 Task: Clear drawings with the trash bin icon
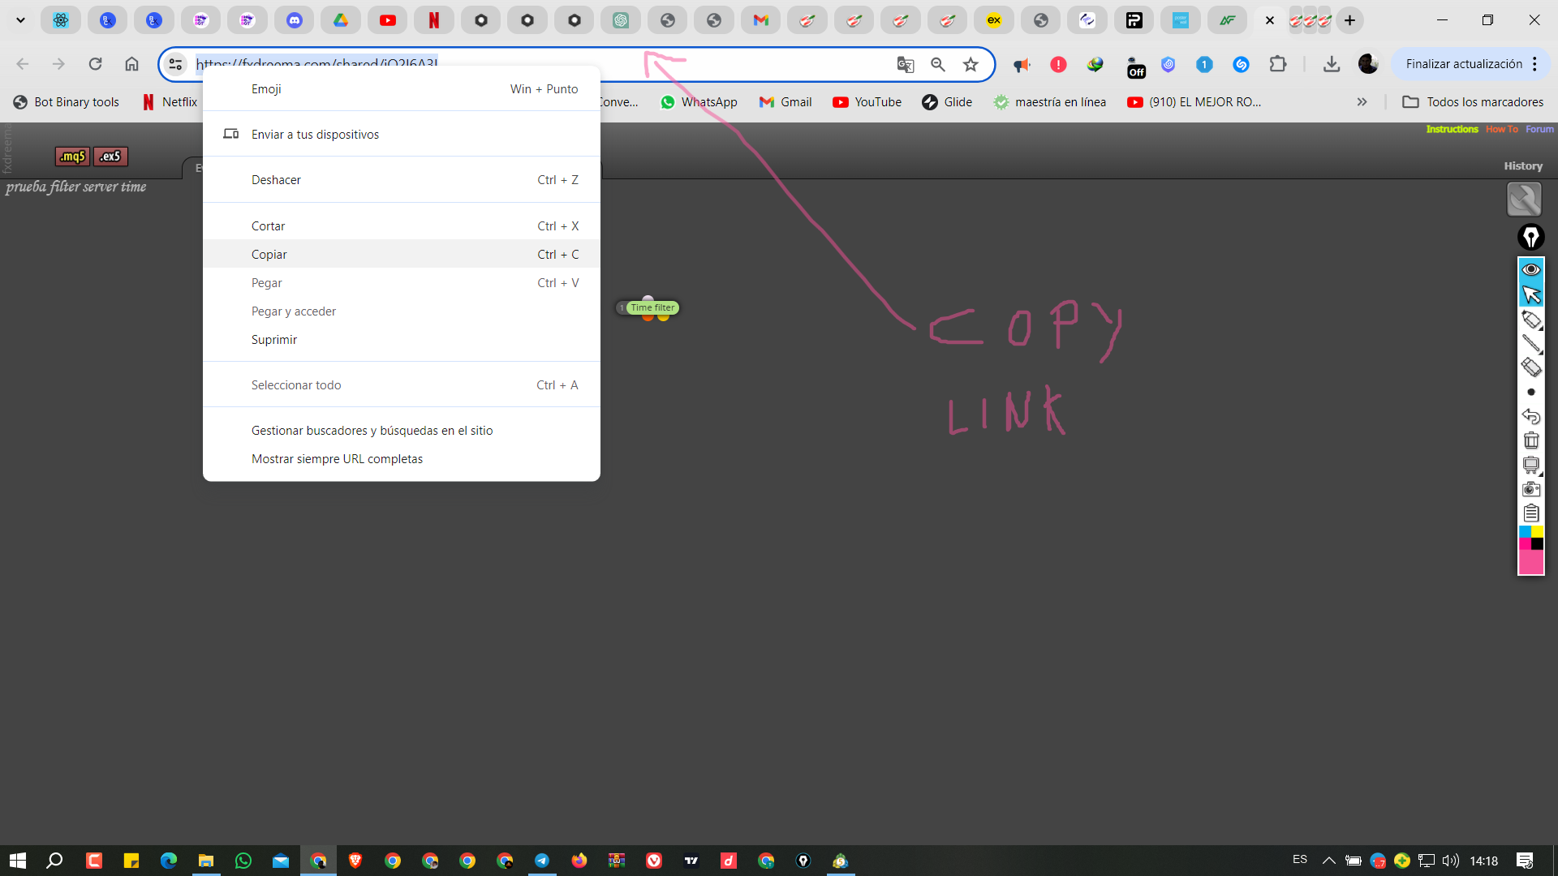click(1531, 440)
